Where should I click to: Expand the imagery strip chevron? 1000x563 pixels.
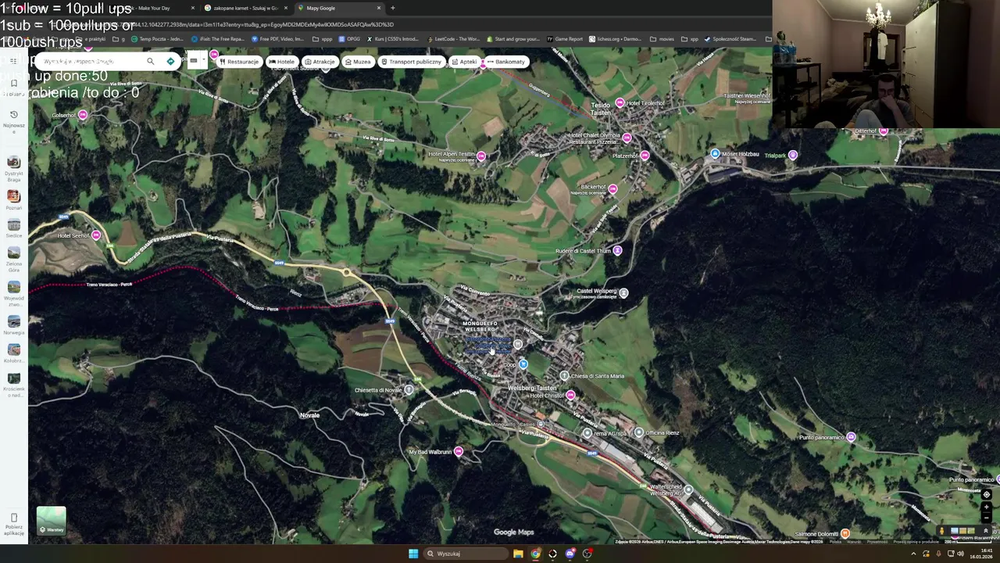coord(985,531)
